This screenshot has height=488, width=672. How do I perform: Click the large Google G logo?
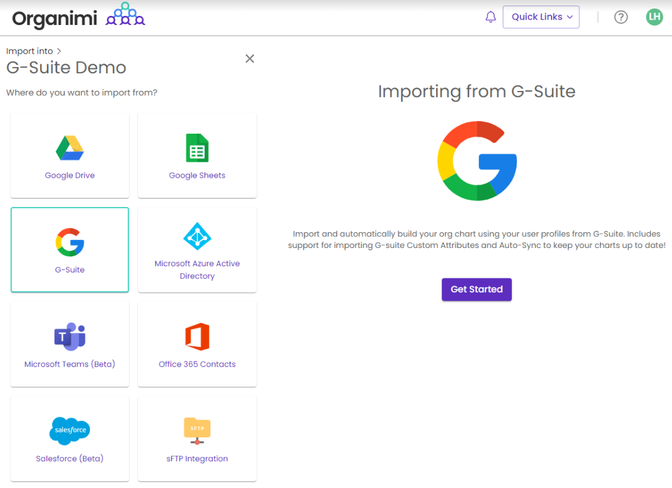tap(477, 161)
